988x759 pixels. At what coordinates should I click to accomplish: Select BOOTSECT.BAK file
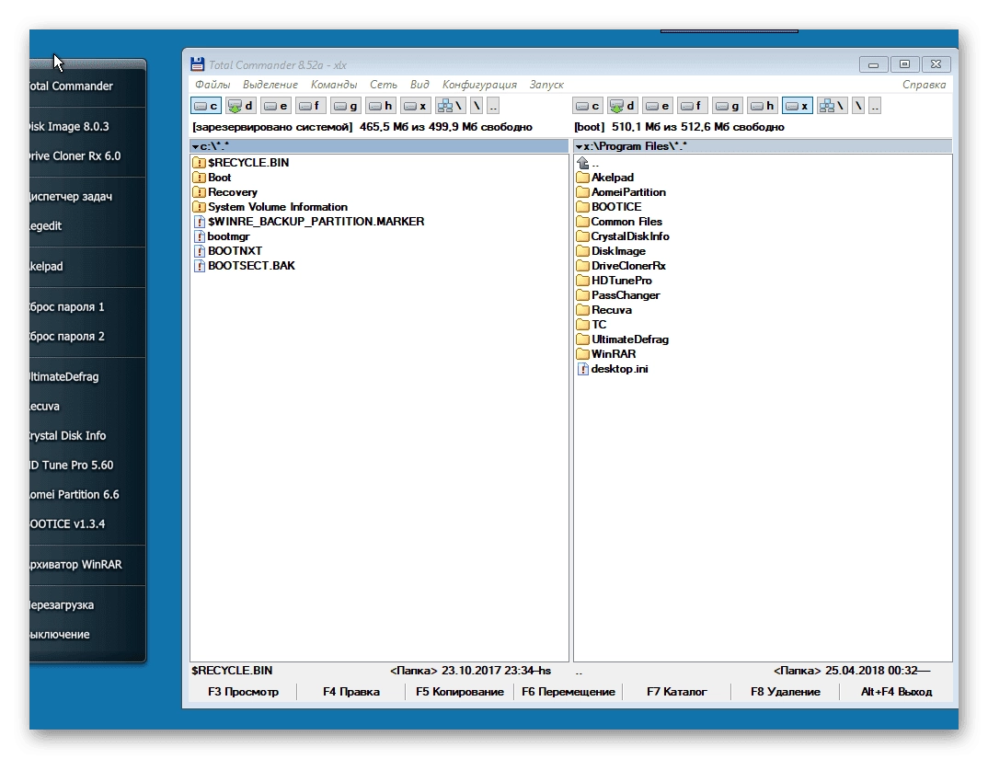pyautogui.click(x=244, y=265)
